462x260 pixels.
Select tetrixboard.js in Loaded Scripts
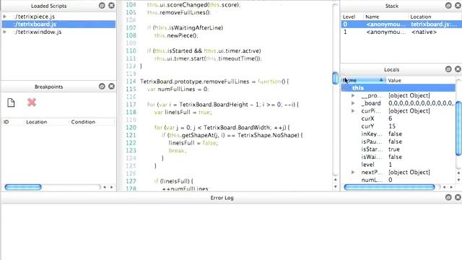tap(58, 24)
